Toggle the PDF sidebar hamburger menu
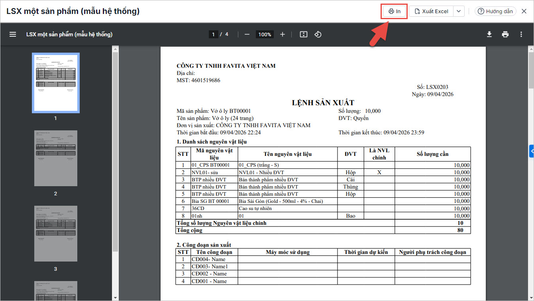This screenshot has width=534, height=301. [x=13, y=34]
